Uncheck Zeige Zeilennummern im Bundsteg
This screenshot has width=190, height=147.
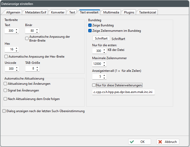click(90, 31)
